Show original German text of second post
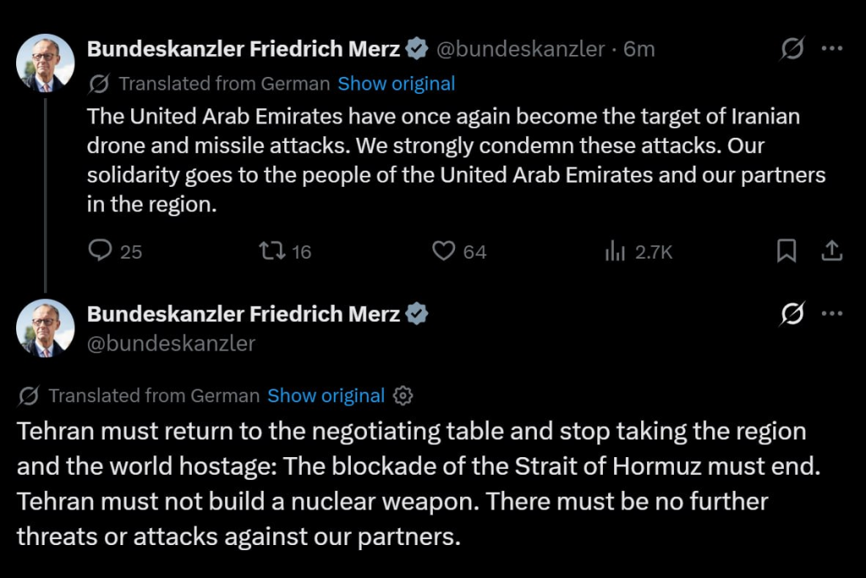 coord(326,395)
